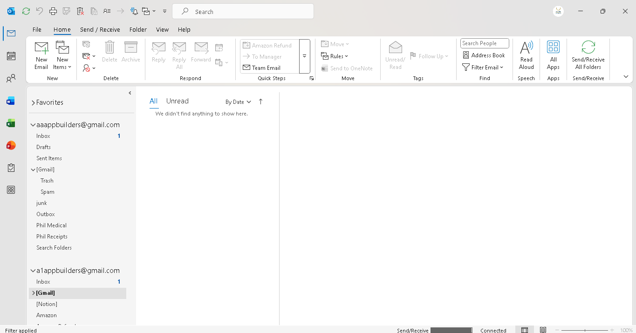Screen dimensions: 636x333
Task: Open the View ribbon tab
Action: [x=162, y=29]
